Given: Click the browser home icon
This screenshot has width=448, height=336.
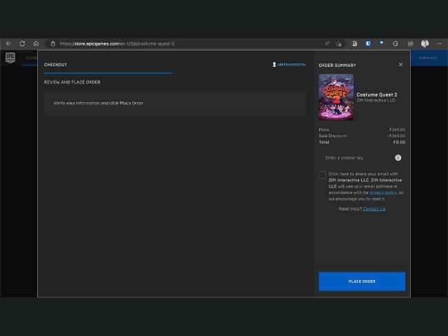Looking at the screenshot, I should coord(37,43).
